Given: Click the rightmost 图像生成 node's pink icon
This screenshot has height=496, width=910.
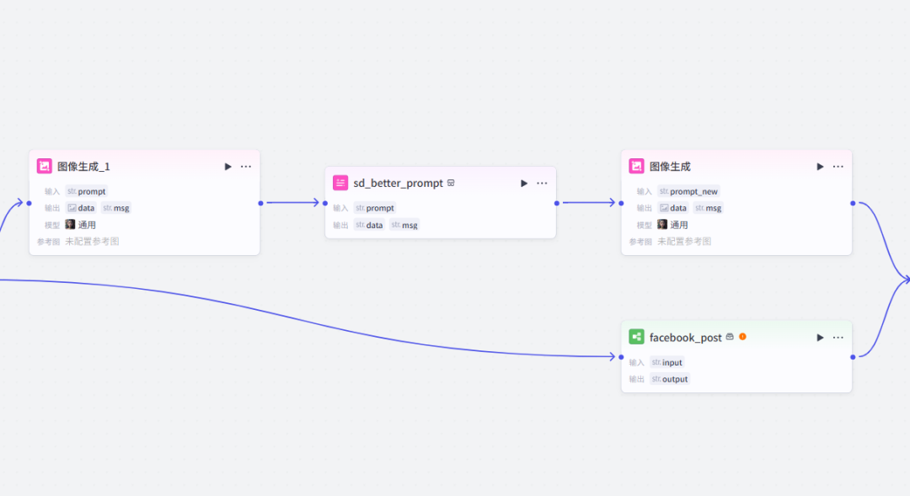Looking at the screenshot, I should click(636, 166).
